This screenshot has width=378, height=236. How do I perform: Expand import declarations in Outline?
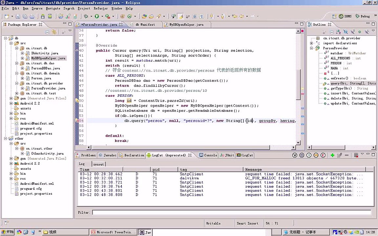[x=311, y=43]
